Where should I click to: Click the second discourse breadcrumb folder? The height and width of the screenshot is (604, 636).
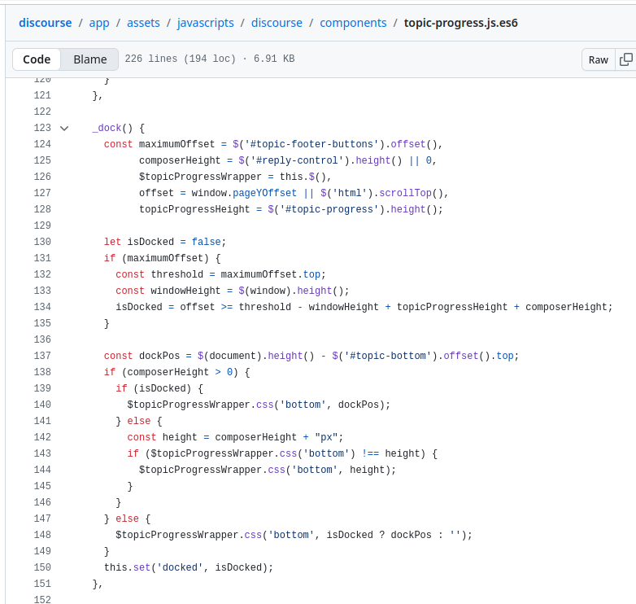278,23
